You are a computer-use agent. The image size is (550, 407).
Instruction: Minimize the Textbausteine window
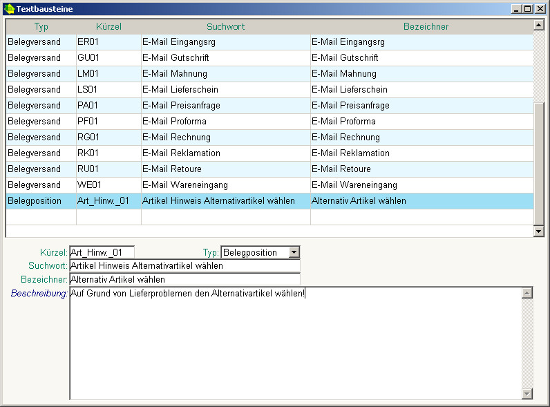[x=516, y=9]
